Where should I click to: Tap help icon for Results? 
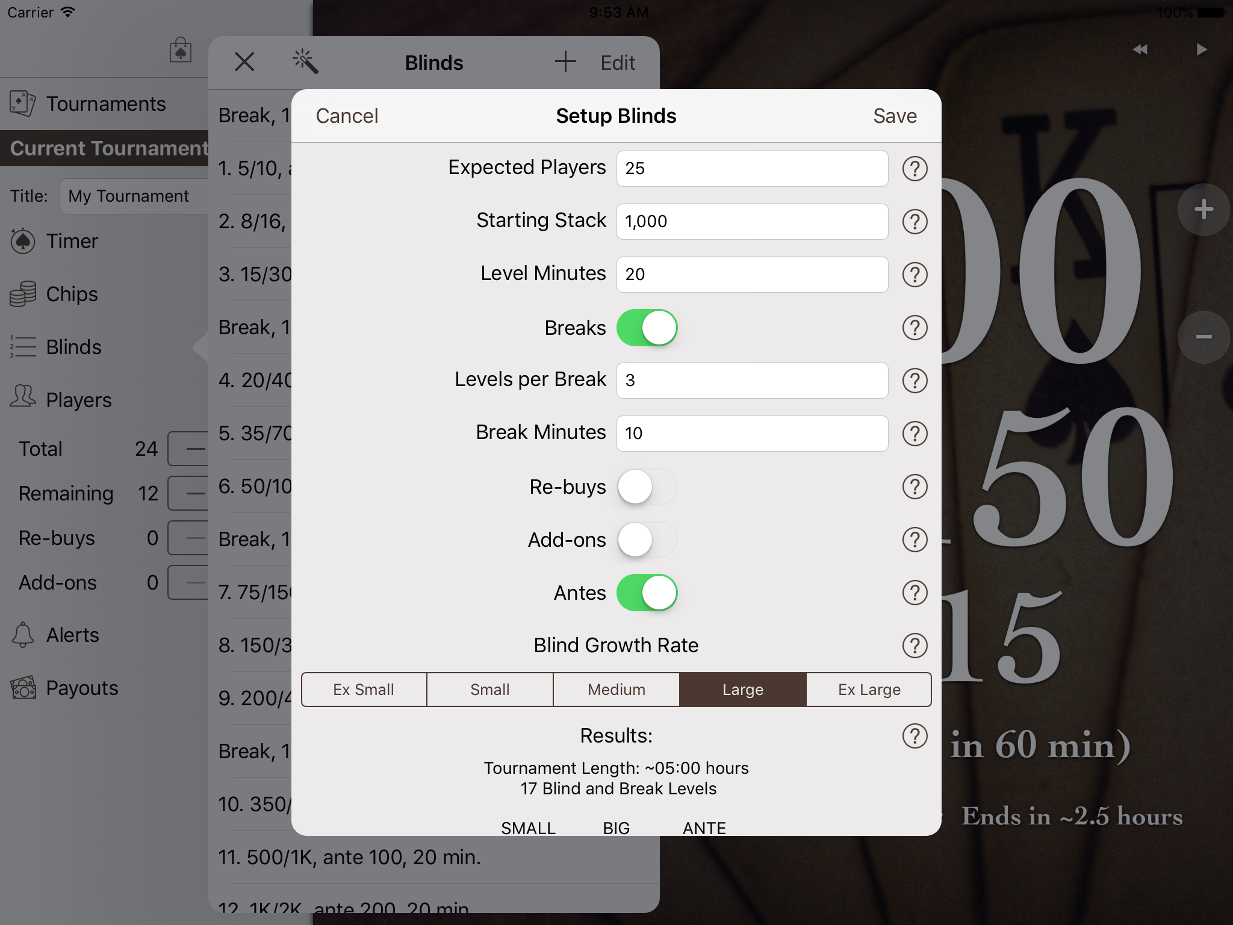(x=915, y=736)
